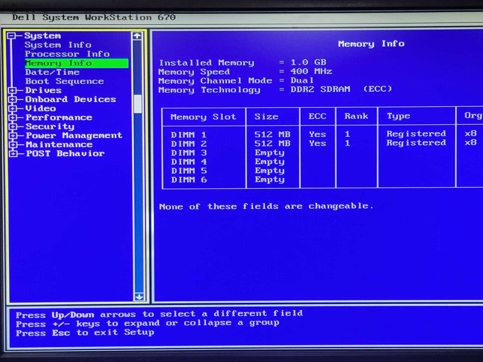Click Dell System WorkStation 670 title
Screen dimensions: 483x362
point(94,17)
